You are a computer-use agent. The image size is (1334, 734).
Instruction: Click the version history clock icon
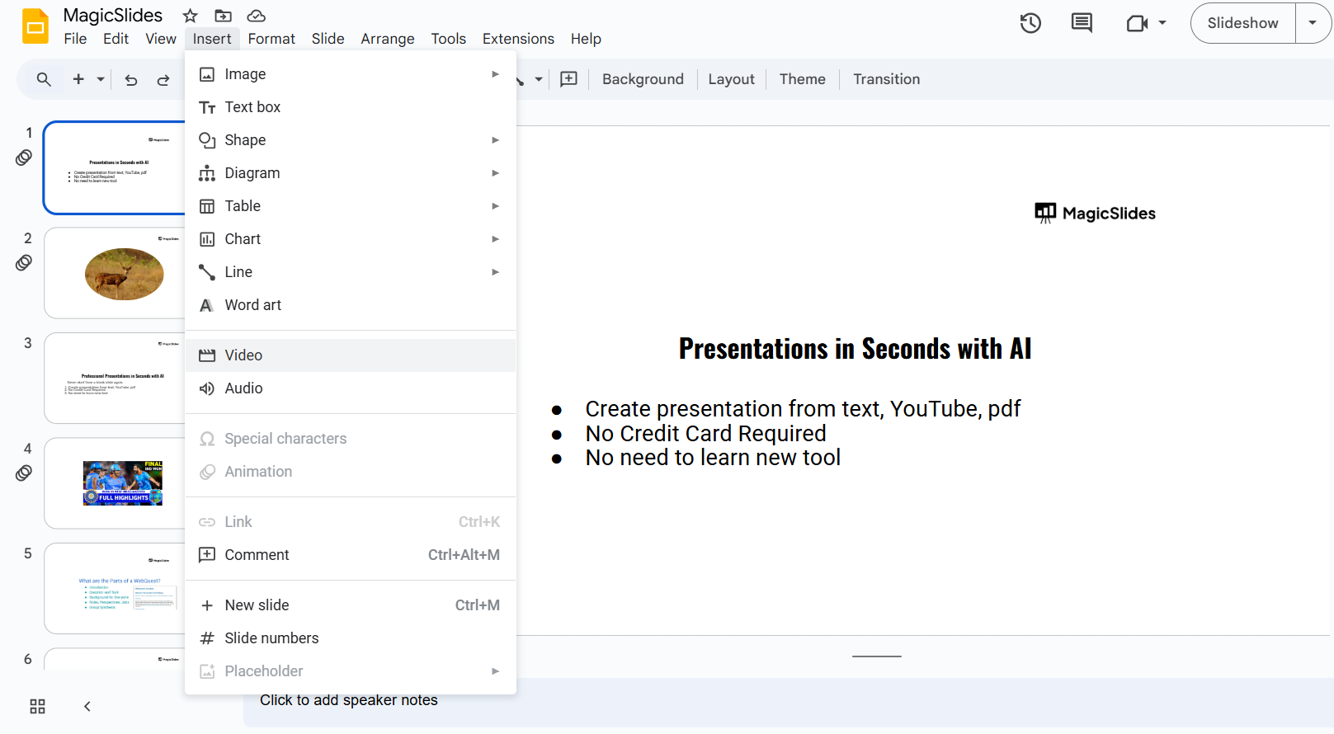1030,23
